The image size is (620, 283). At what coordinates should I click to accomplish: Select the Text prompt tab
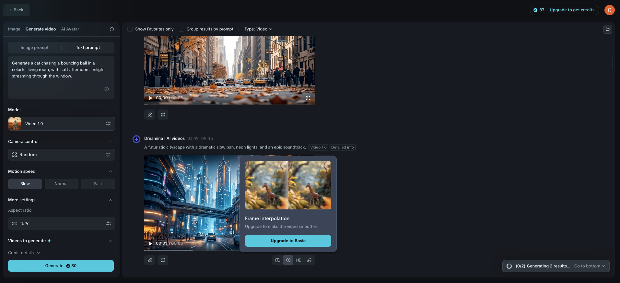click(x=88, y=48)
